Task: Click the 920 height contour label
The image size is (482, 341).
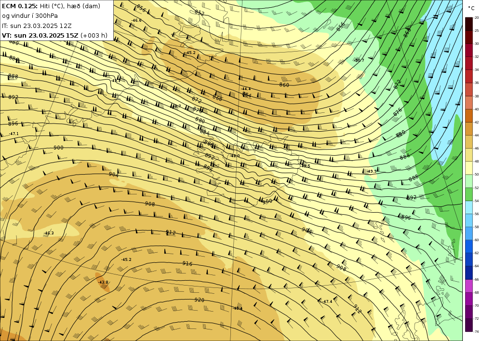Action: tap(199, 300)
